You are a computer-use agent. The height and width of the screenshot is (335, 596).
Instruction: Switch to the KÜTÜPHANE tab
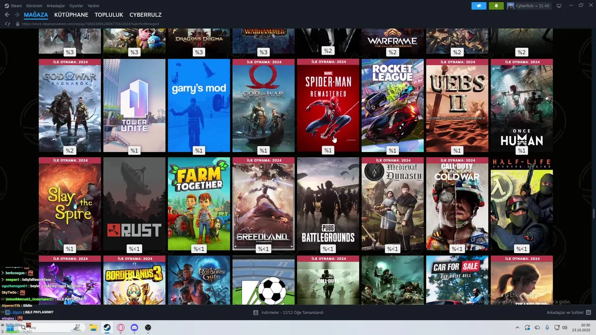(71, 15)
